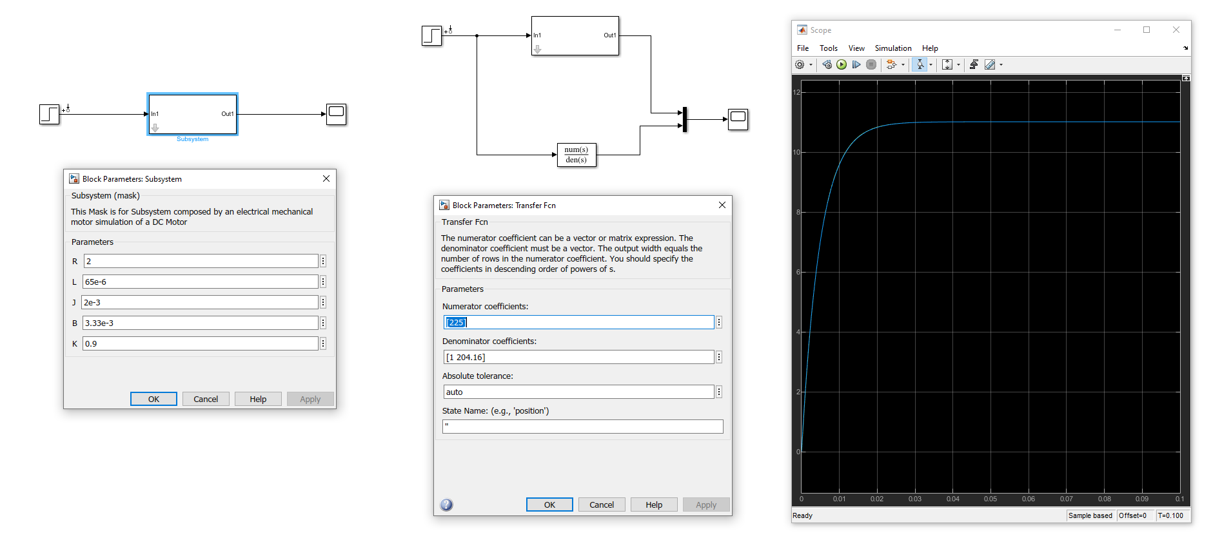
Task: Click the Step Back icon in Scope toolbar
Action: (x=827, y=64)
